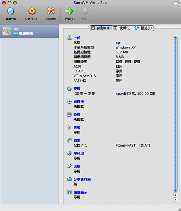The height and width of the screenshot is (211, 181).
Task: Click the 'PCnet-FAST III (NAT)' adapter value
Action: (x=133, y=145)
